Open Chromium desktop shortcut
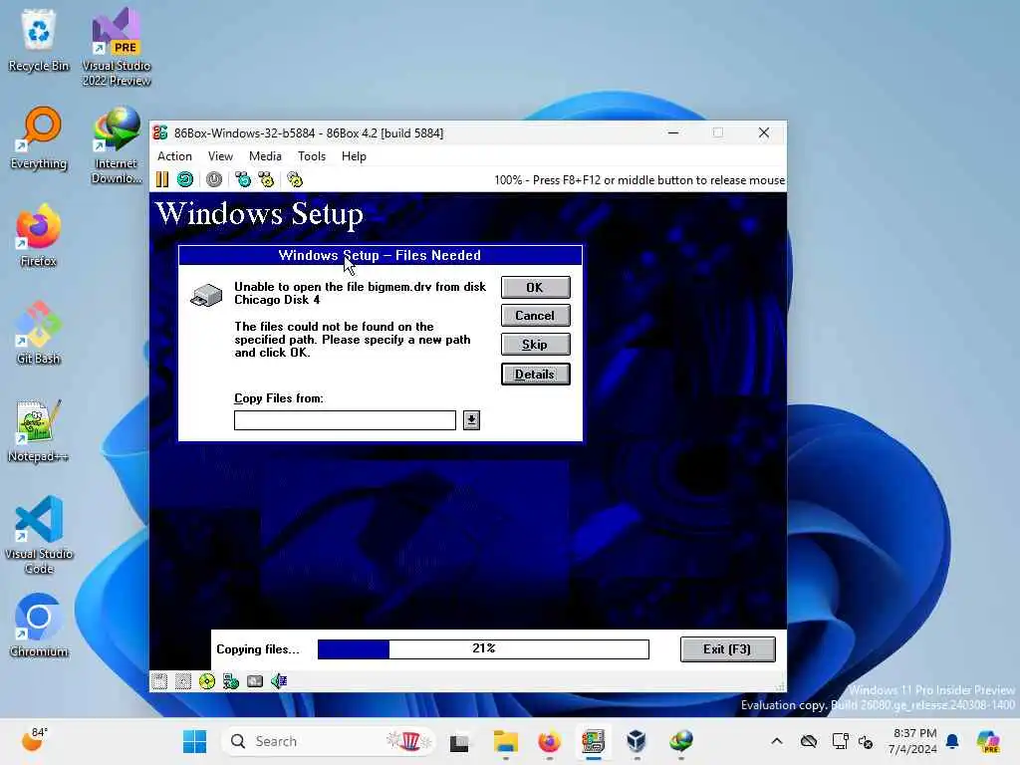 coord(39,626)
